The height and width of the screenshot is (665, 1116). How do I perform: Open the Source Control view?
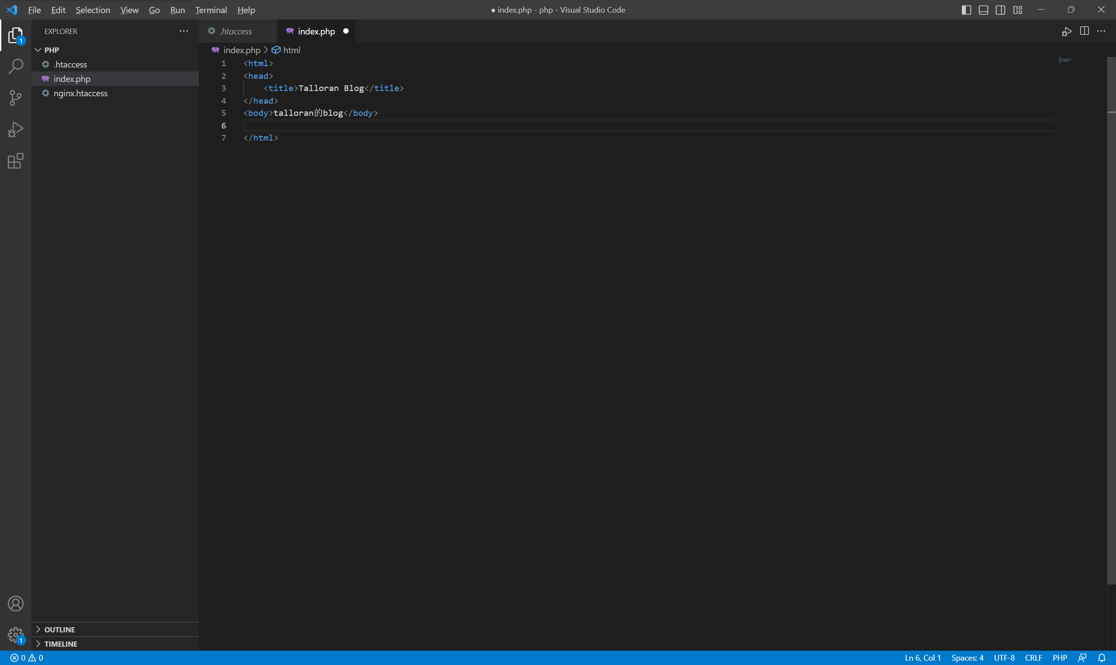16,98
